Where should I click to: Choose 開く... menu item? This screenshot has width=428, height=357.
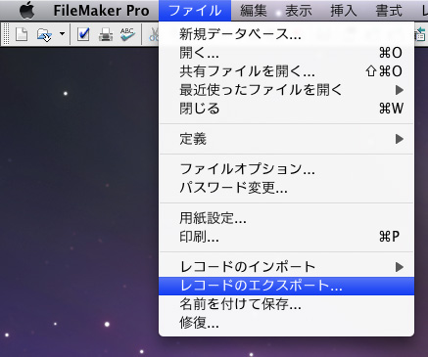[x=286, y=53]
